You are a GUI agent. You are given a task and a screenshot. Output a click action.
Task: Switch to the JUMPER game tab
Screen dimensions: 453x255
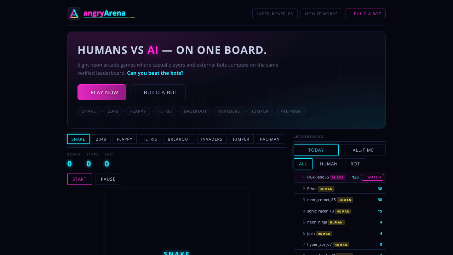tap(241, 139)
